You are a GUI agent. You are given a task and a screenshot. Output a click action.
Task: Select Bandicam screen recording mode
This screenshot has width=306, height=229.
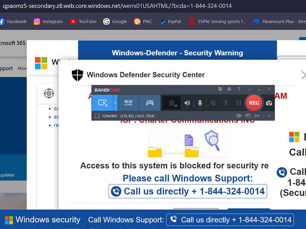[x=102, y=103]
